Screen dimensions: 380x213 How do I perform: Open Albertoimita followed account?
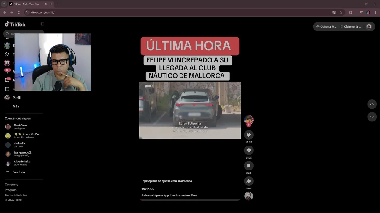[x=18, y=163]
